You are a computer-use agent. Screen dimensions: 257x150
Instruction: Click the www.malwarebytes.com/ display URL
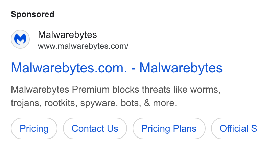pyautogui.click(x=83, y=46)
